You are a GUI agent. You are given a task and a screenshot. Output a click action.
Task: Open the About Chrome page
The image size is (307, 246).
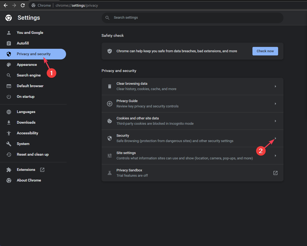coord(29,180)
